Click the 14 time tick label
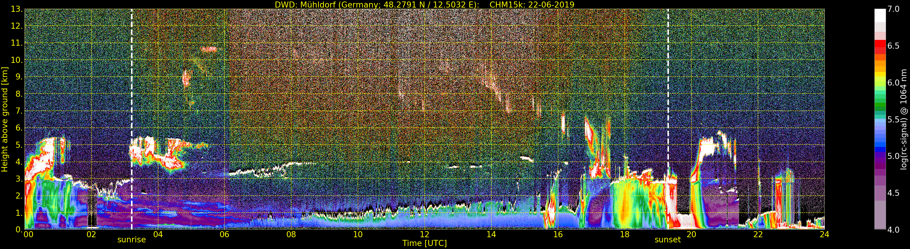Screen dimensions: 910x249 coord(491,234)
